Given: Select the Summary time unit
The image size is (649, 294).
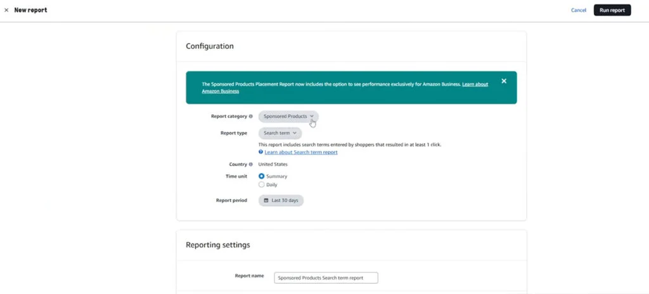Looking at the screenshot, I should [x=262, y=176].
